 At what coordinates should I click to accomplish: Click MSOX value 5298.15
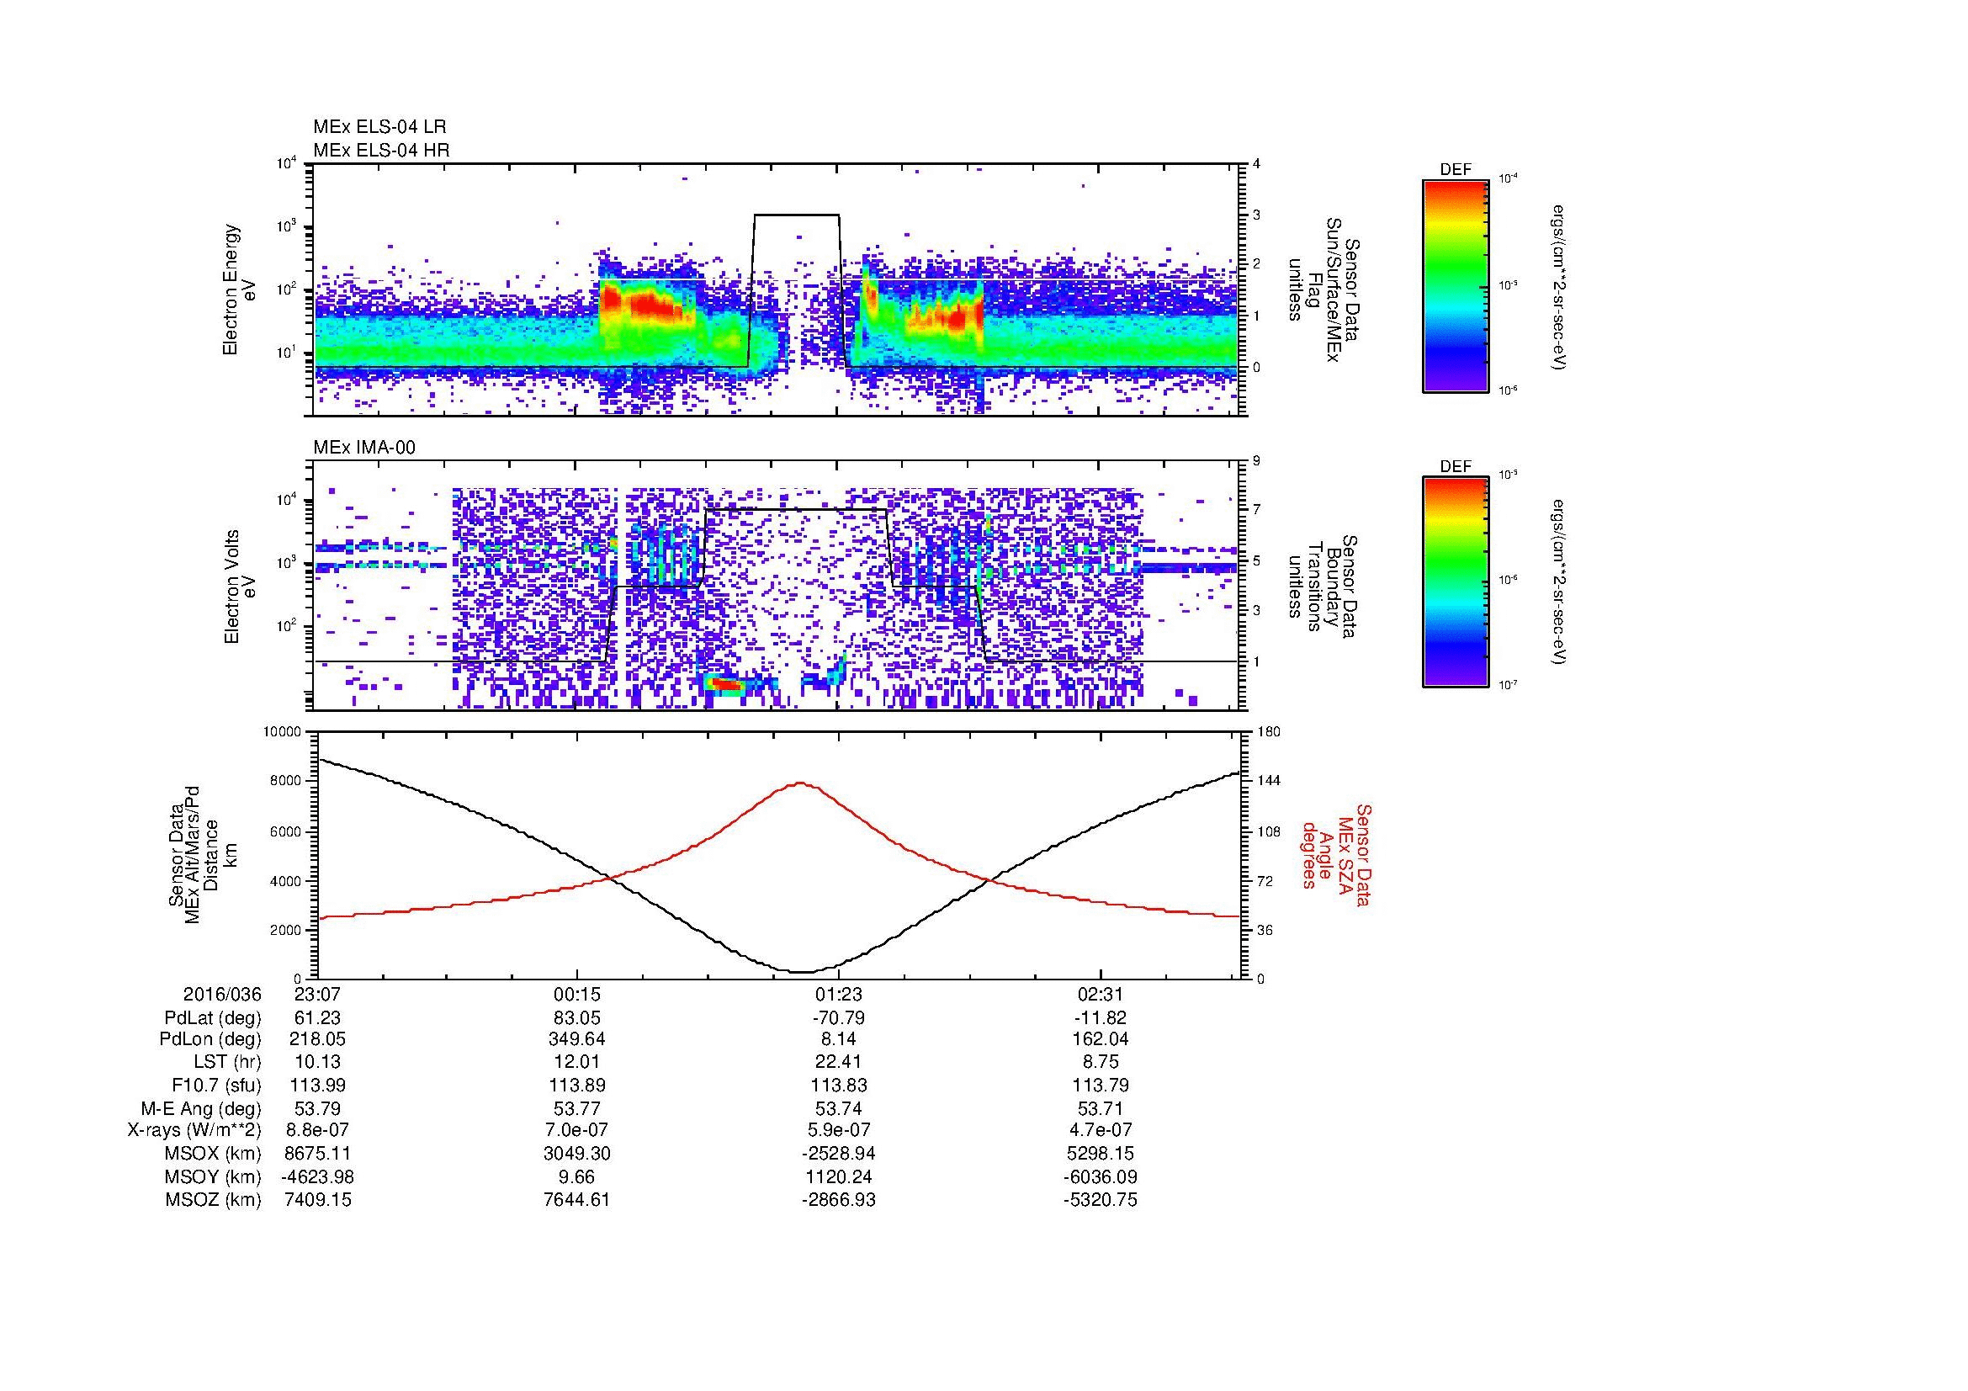click(1100, 1154)
